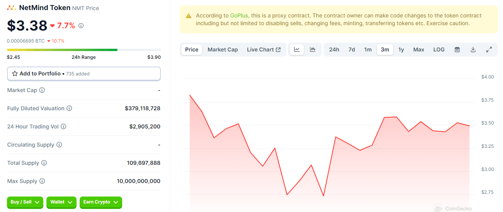The width and height of the screenshot is (503, 212).
Task: Select the Max time range
Action: point(419,50)
